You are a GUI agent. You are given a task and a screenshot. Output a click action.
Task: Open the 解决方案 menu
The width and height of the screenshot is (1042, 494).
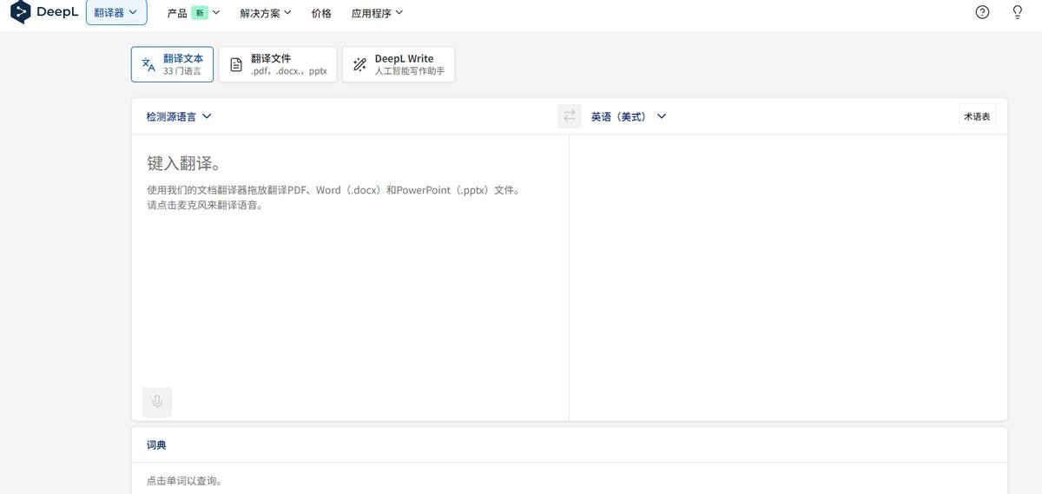click(266, 13)
